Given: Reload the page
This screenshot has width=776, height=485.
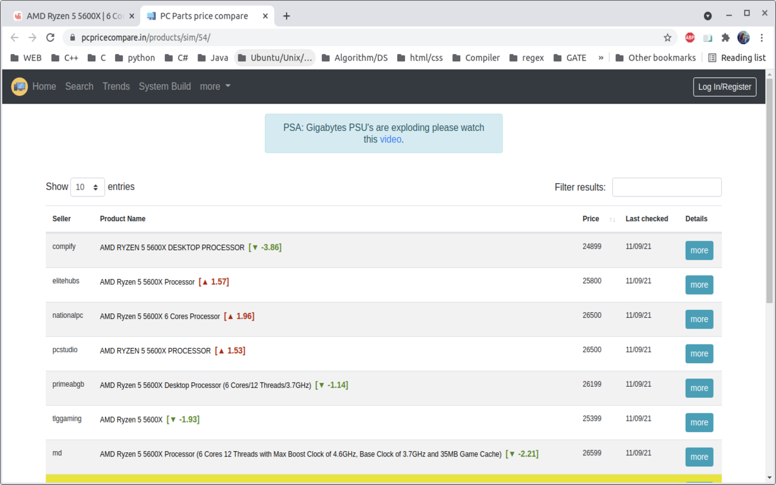Looking at the screenshot, I should click(51, 38).
